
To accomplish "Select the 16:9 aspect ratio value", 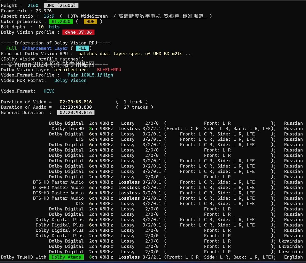I will [49, 16].
